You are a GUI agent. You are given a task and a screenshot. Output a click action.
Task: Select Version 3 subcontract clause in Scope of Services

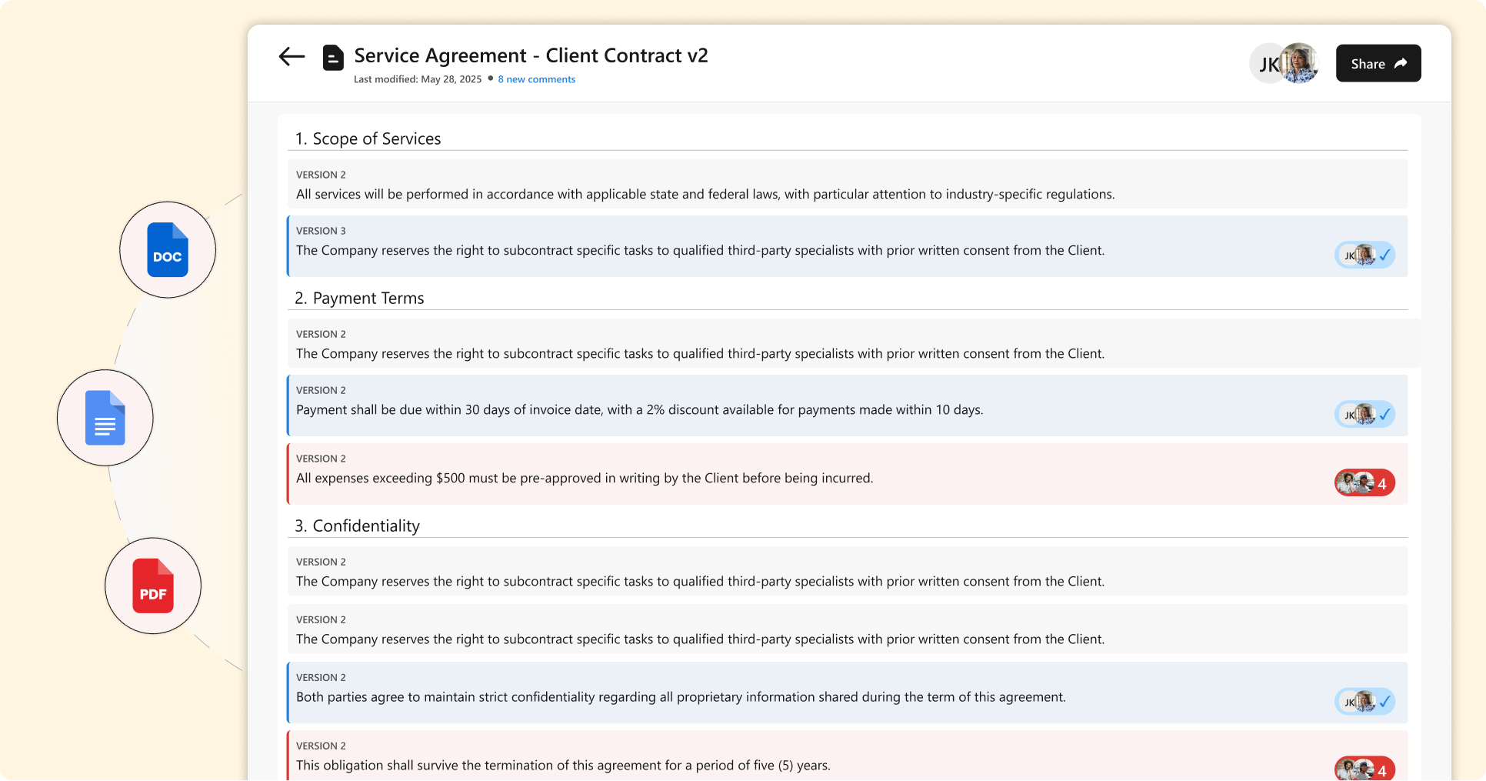click(x=848, y=246)
